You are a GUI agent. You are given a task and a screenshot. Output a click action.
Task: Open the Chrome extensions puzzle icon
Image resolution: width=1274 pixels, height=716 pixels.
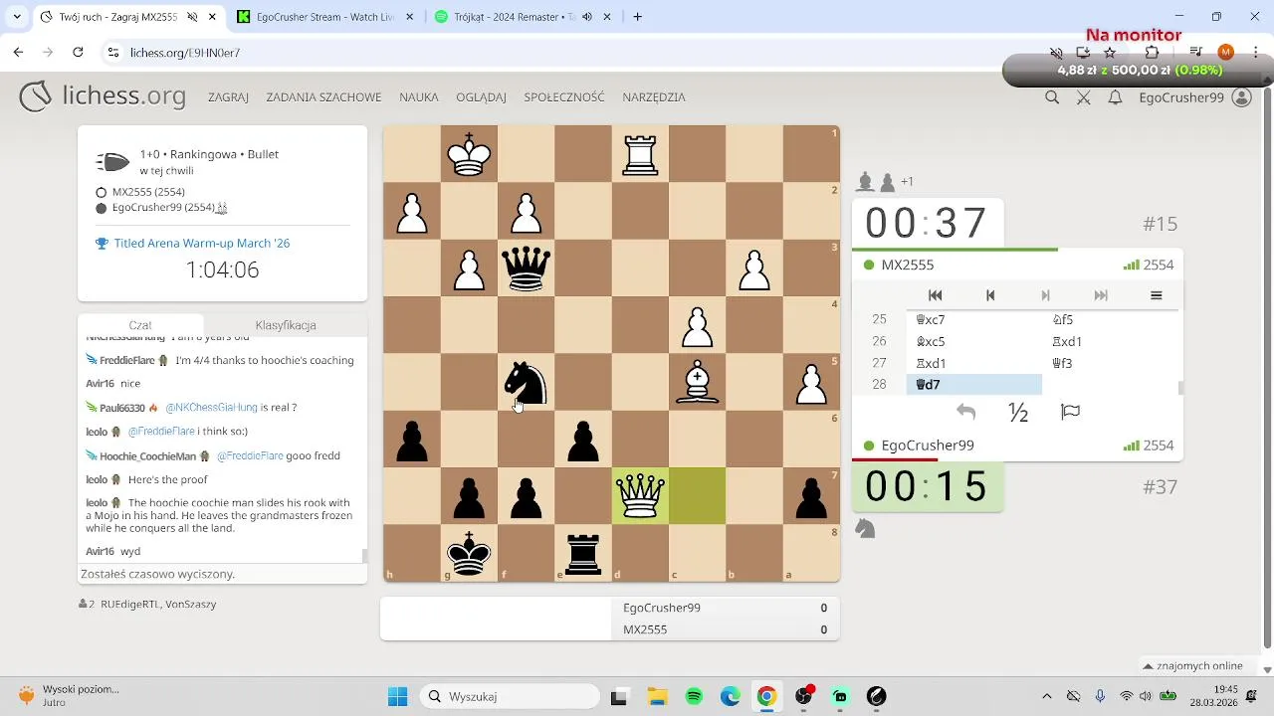click(1152, 52)
